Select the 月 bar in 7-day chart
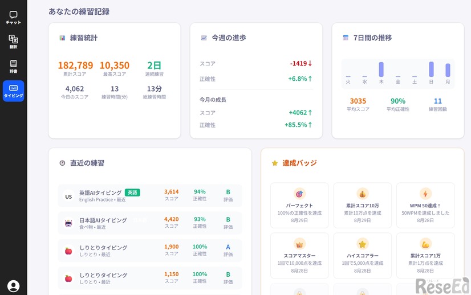 [448, 70]
